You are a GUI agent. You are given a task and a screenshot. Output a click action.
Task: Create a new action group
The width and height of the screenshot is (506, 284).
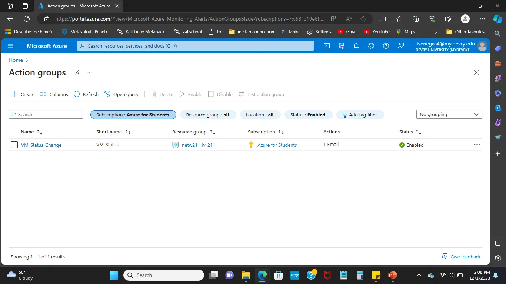click(x=23, y=94)
